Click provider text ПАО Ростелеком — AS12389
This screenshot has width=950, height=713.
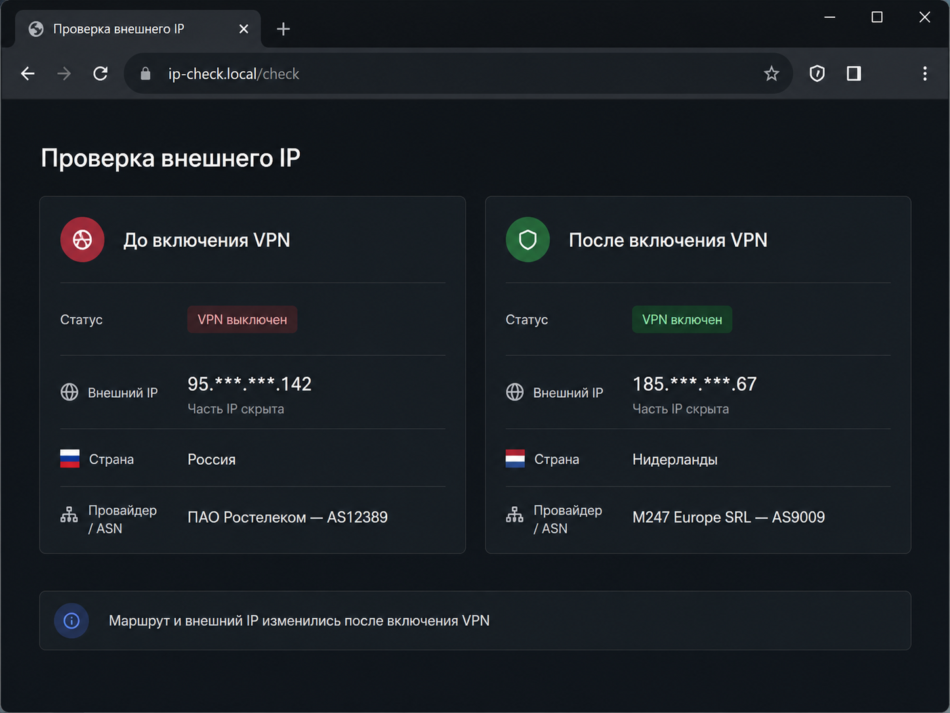pos(287,517)
